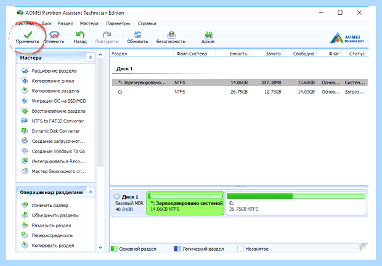Image resolution: width=382 pixels, height=266 pixels.
Task: Sort by Емкость column header
Action: click(232, 54)
